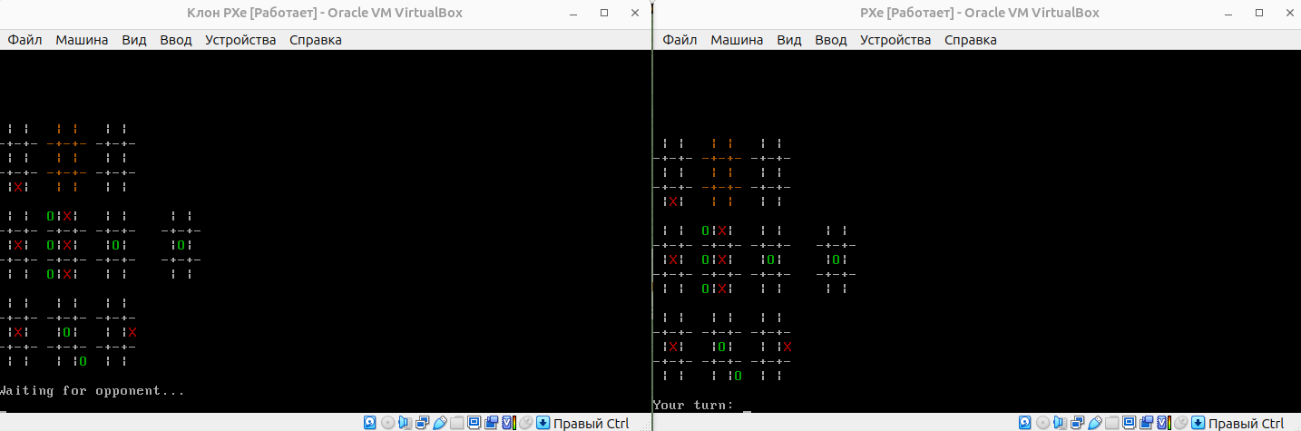Click the 'Your turn:' prompt in right console
This screenshot has width=1301, height=431.
pos(693,405)
